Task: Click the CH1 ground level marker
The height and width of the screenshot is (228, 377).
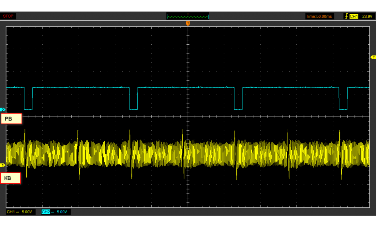Action: pos(3,165)
